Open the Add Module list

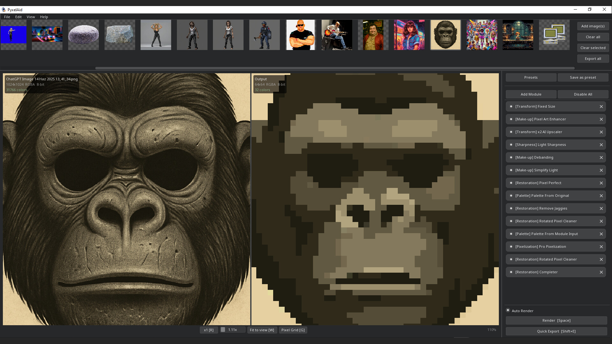(531, 94)
